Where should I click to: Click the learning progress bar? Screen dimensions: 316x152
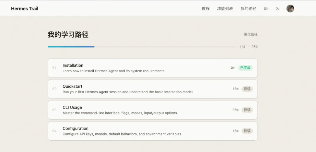pyautogui.click(x=142, y=47)
